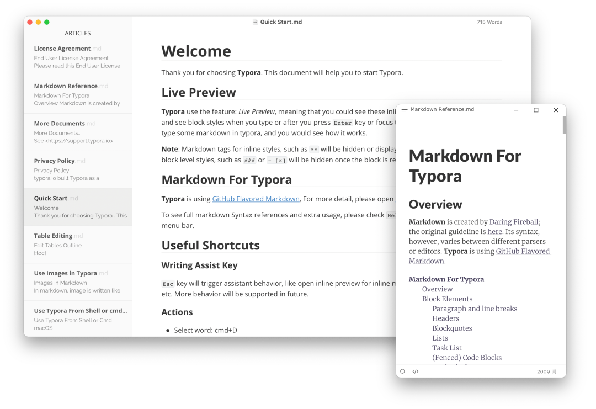The width and height of the screenshot is (596, 409).
Task: Open More Documents article in sidebar
Action: [x=78, y=132]
